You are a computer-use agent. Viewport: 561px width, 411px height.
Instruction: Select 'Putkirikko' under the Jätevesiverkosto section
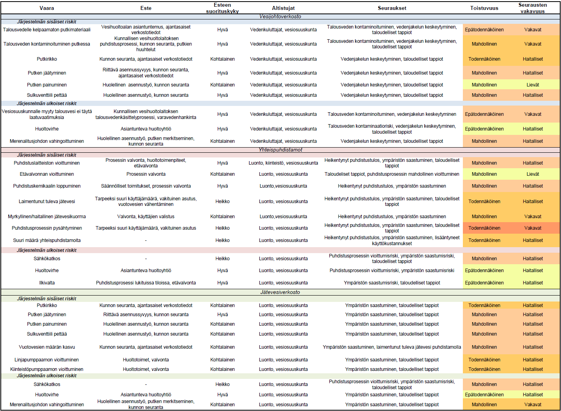click(47, 305)
